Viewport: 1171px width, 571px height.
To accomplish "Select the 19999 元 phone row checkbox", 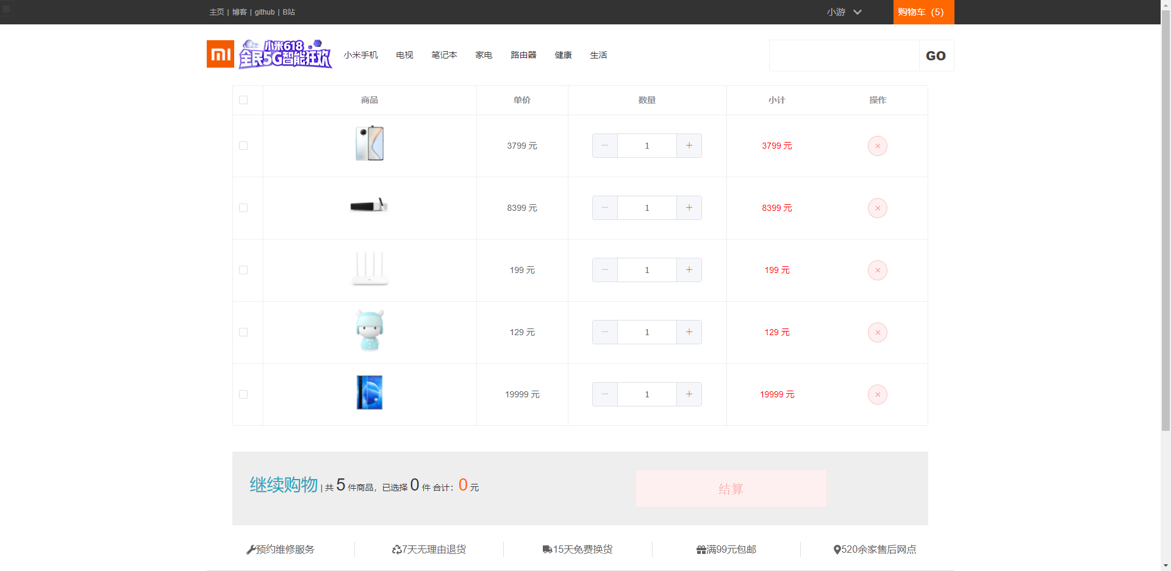I will [243, 394].
